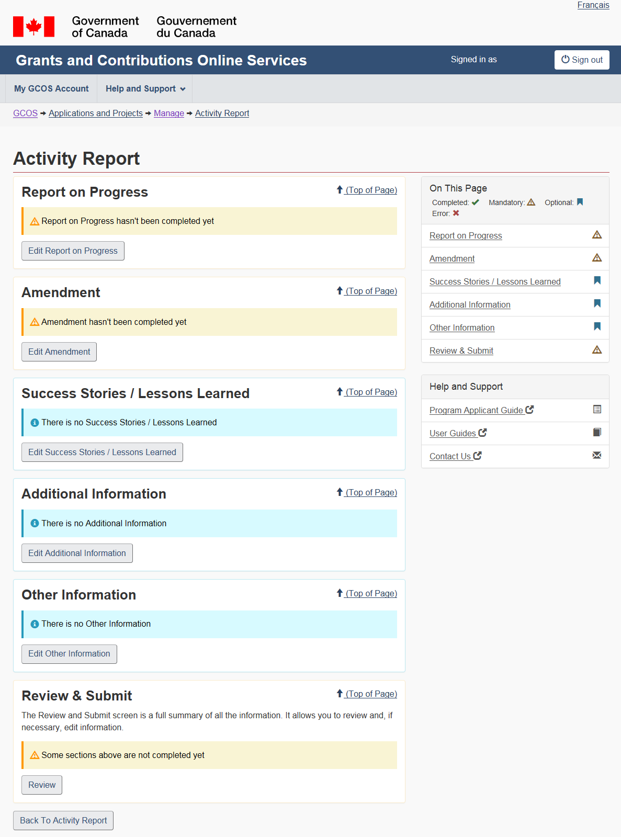The height and width of the screenshot is (837, 621).
Task: Click the optional bookmark icon beside Additional Information
Action: tap(596, 304)
